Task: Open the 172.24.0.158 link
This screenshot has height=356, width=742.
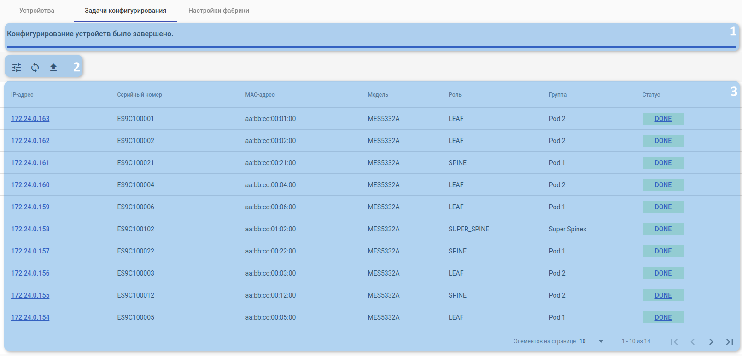Action: 30,229
